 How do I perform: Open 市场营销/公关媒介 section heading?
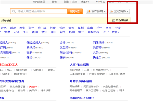82,98
